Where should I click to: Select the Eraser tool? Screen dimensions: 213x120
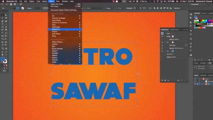coord(6,30)
